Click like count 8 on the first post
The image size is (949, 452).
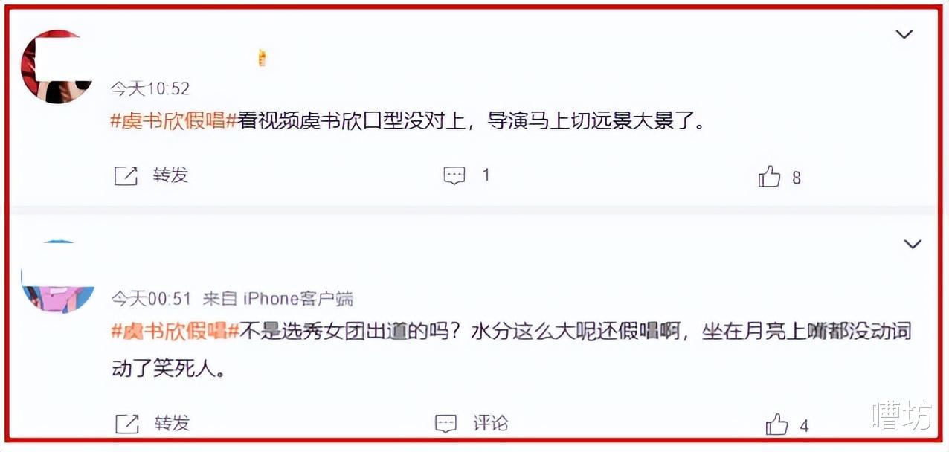[x=797, y=178]
